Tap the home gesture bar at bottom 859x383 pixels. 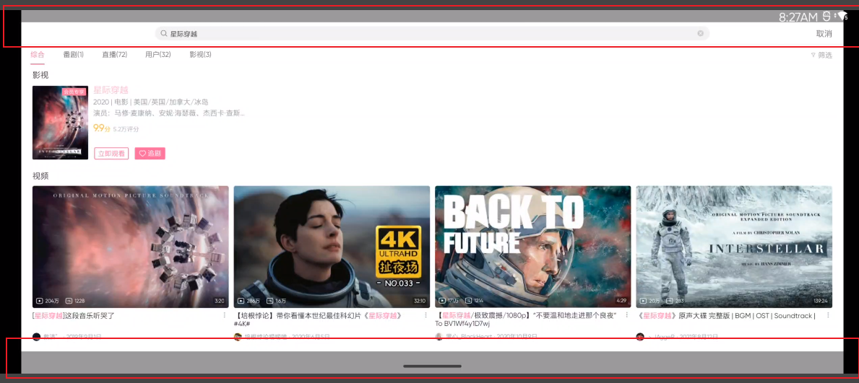(432, 366)
